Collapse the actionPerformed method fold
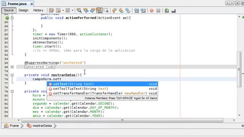Image resolution: width=244 pixels, height=137 pixels. point(12,18)
